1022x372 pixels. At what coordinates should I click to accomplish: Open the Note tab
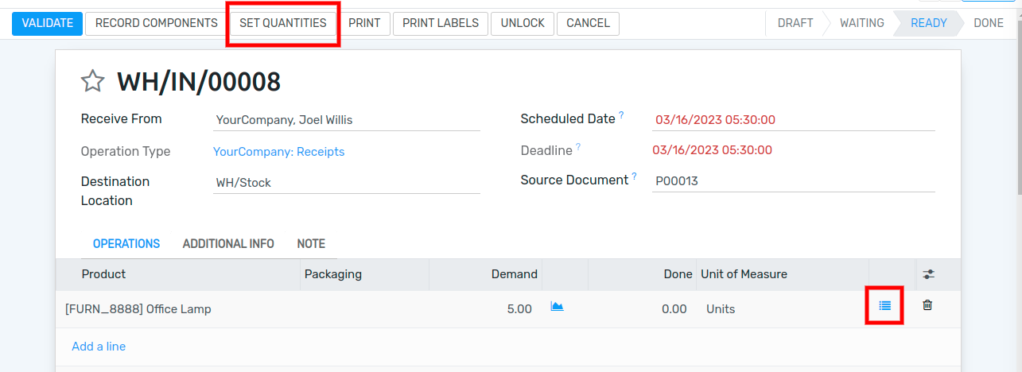311,244
